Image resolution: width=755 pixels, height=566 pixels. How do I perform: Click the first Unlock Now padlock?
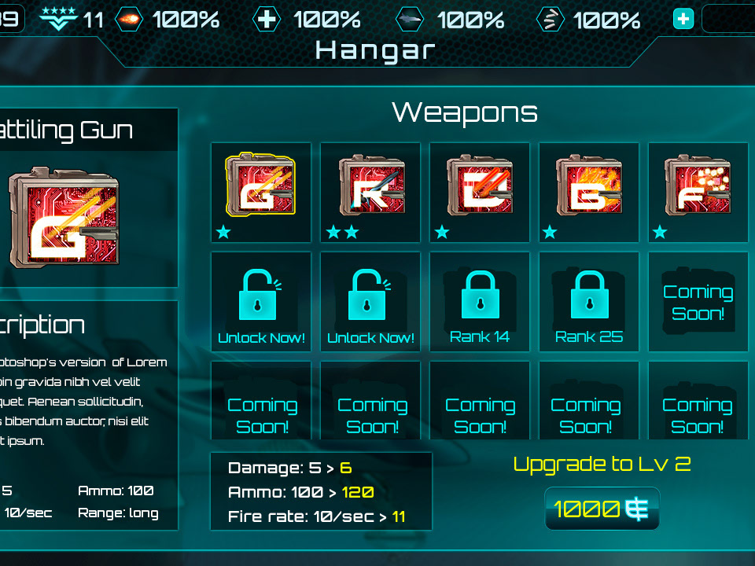tap(261, 302)
